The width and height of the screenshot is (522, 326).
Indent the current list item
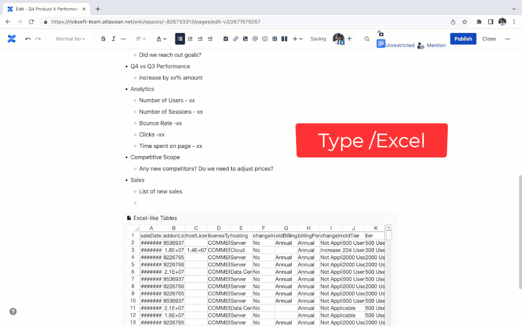point(210,39)
